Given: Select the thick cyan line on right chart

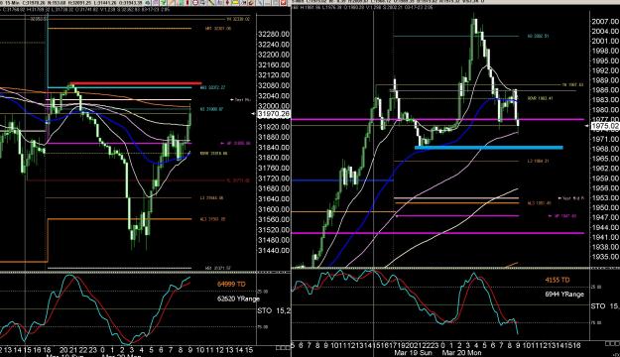Looking at the screenshot, I should (489, 148).
